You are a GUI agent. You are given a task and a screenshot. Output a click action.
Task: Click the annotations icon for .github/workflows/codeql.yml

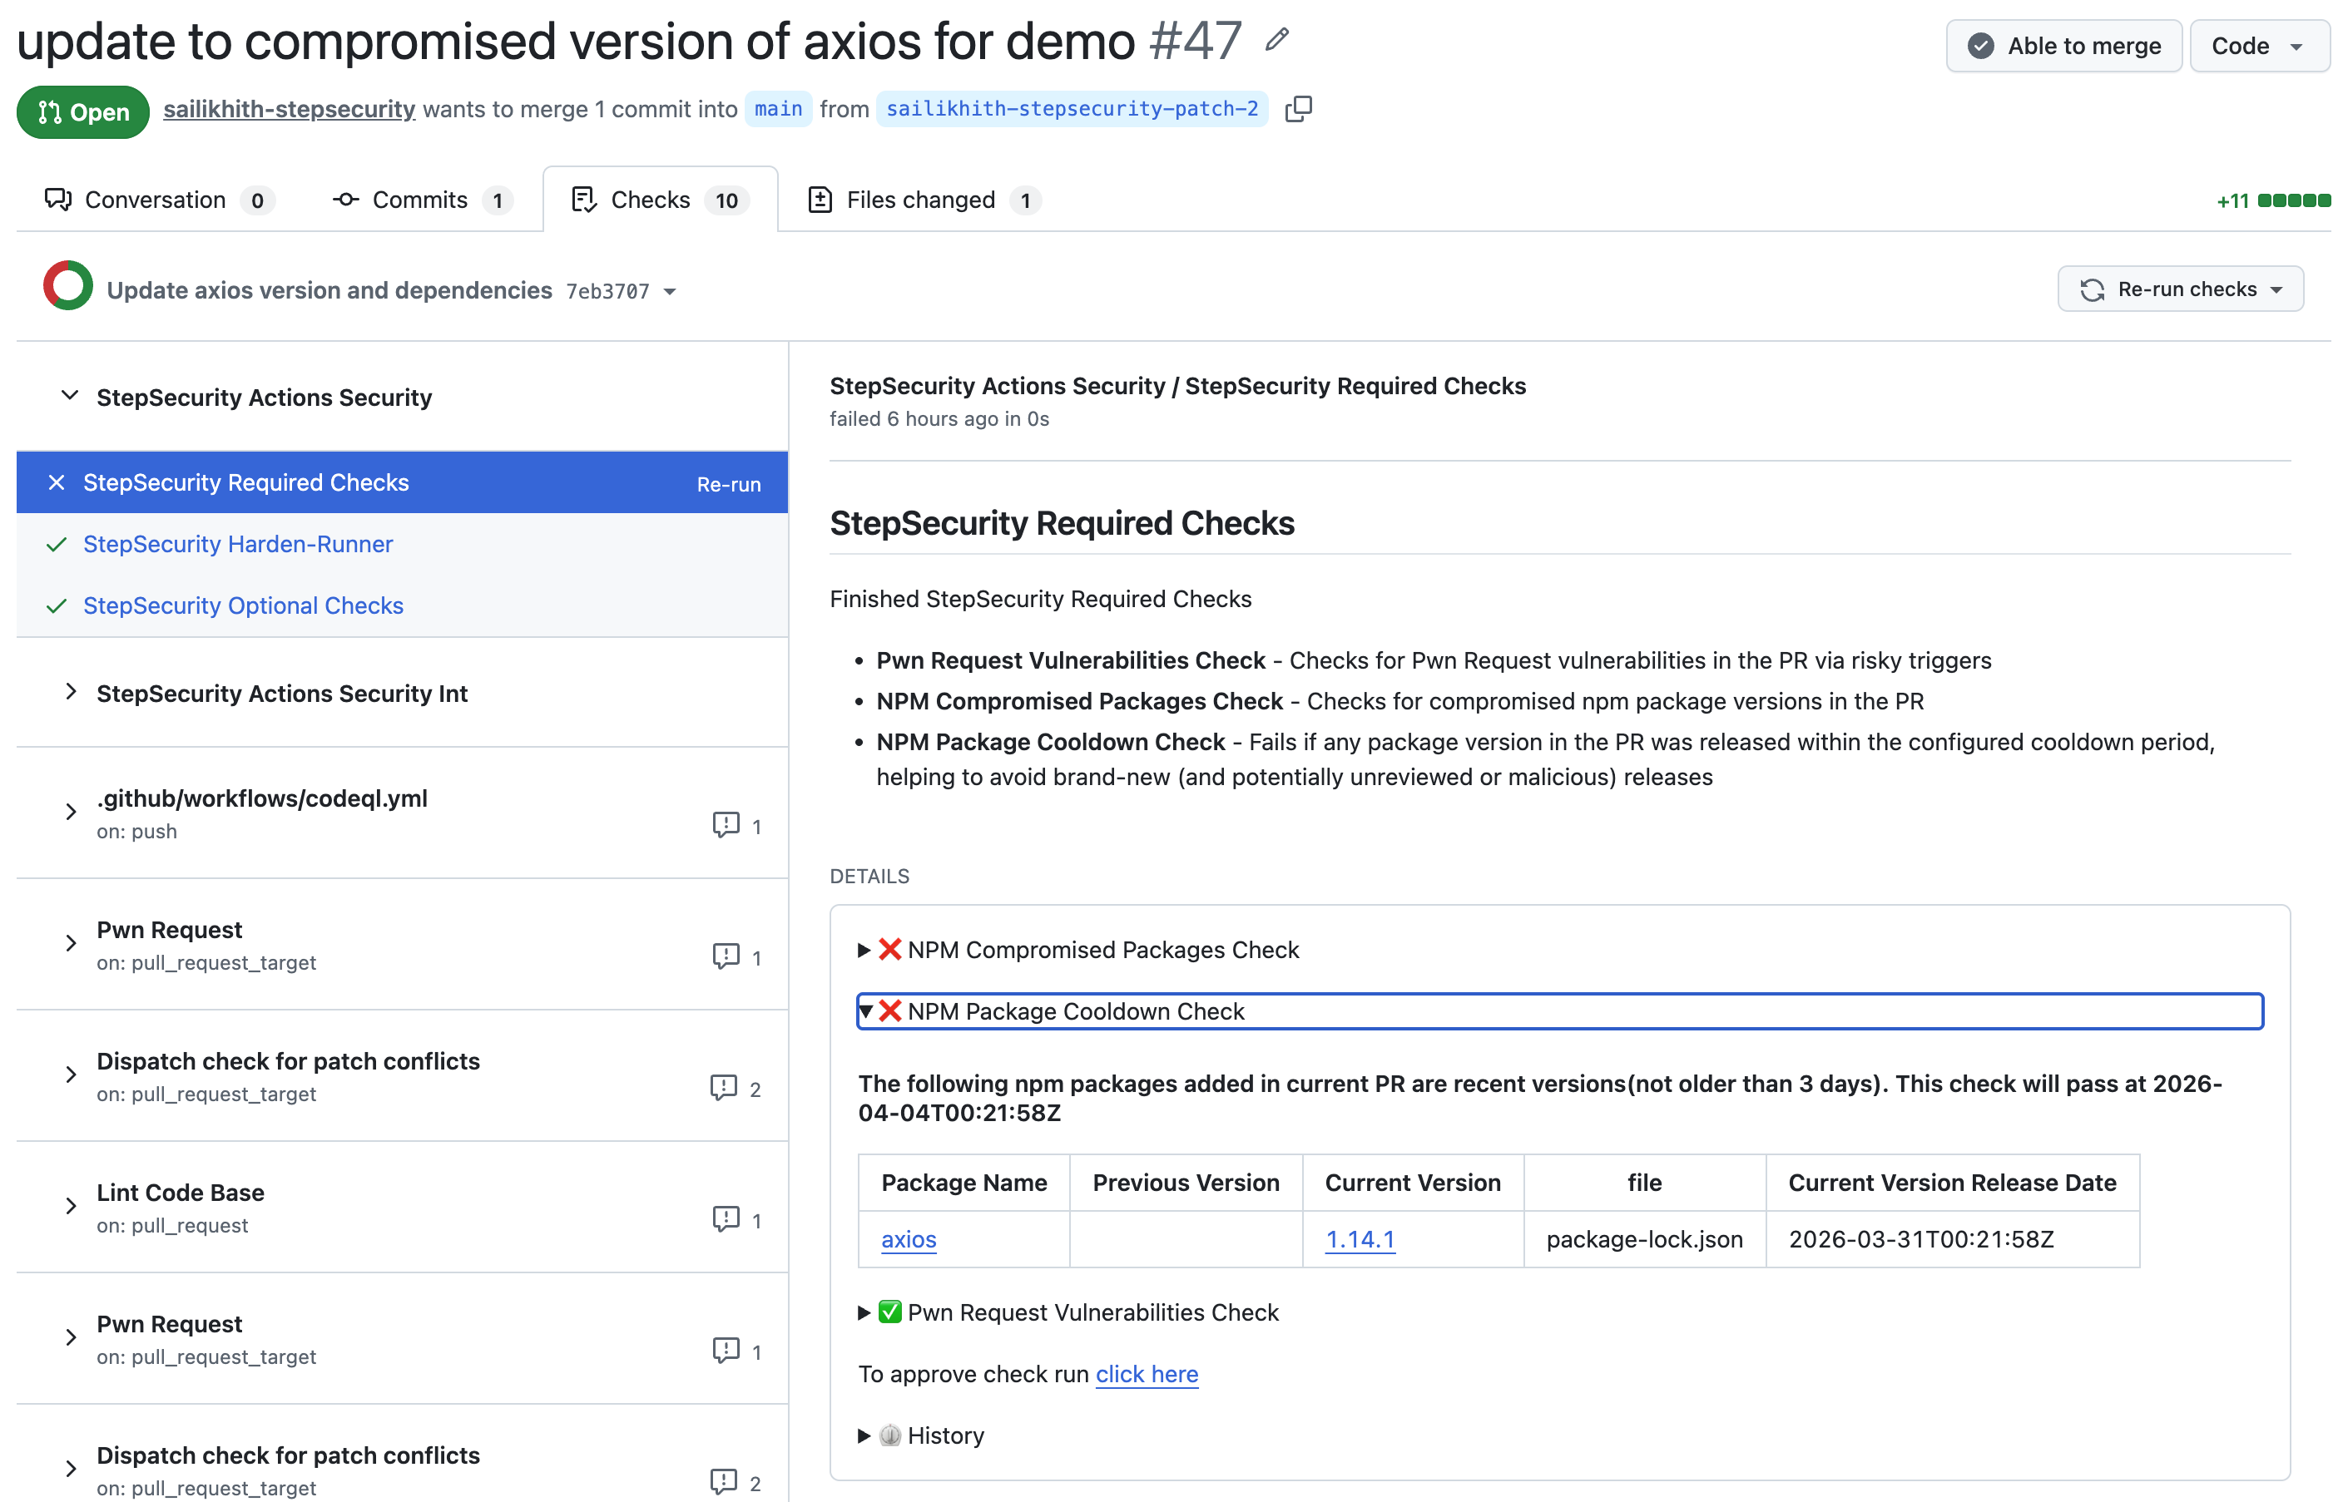(726, 825)
